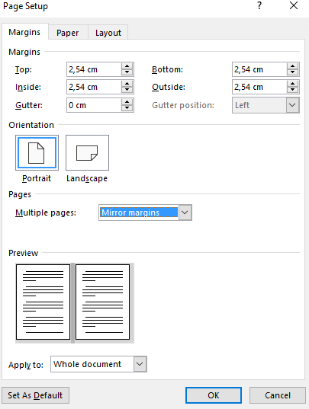
Task: Click the help question mark icon
Action: point(259,5)
